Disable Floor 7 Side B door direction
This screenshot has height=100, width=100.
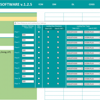[58, 63]
